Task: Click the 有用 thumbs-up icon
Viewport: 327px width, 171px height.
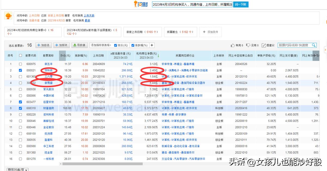Action: [232, 45]
